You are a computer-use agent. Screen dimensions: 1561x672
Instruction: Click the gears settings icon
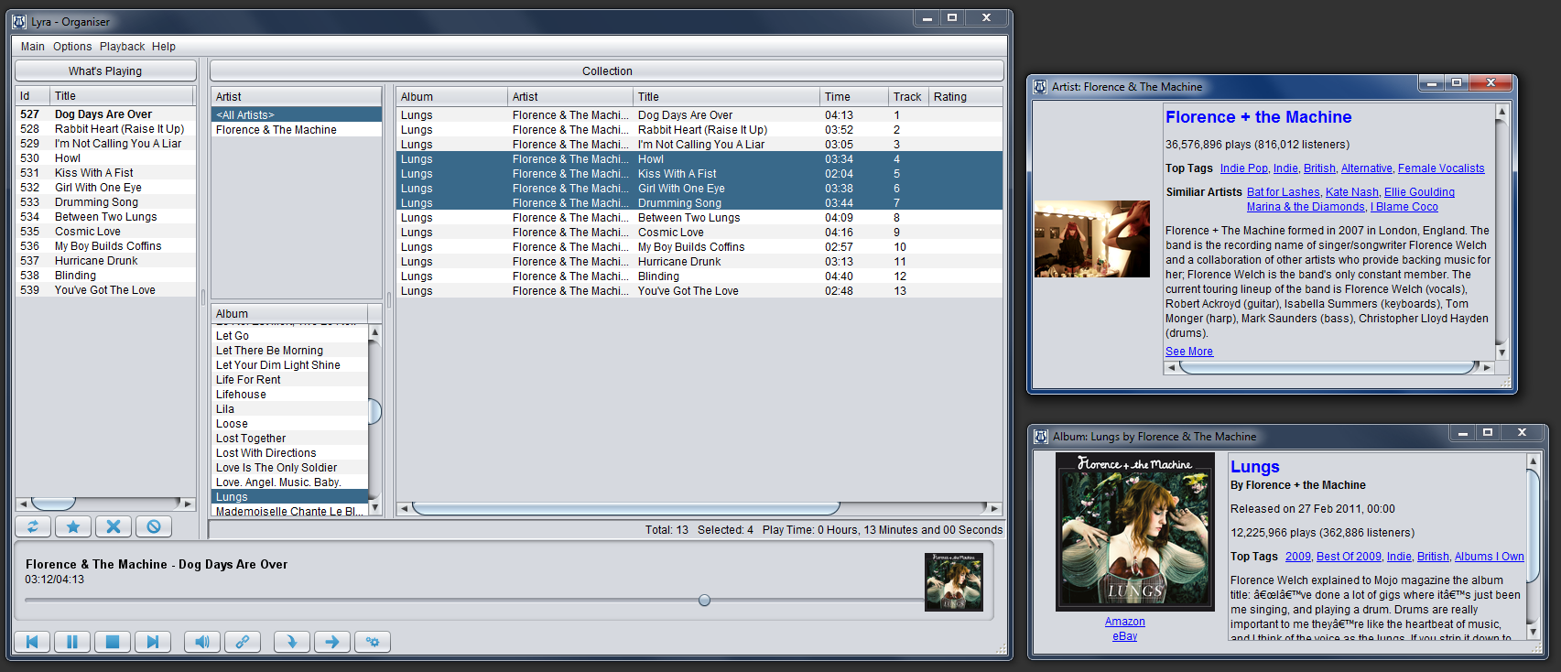tap(373, 642)
